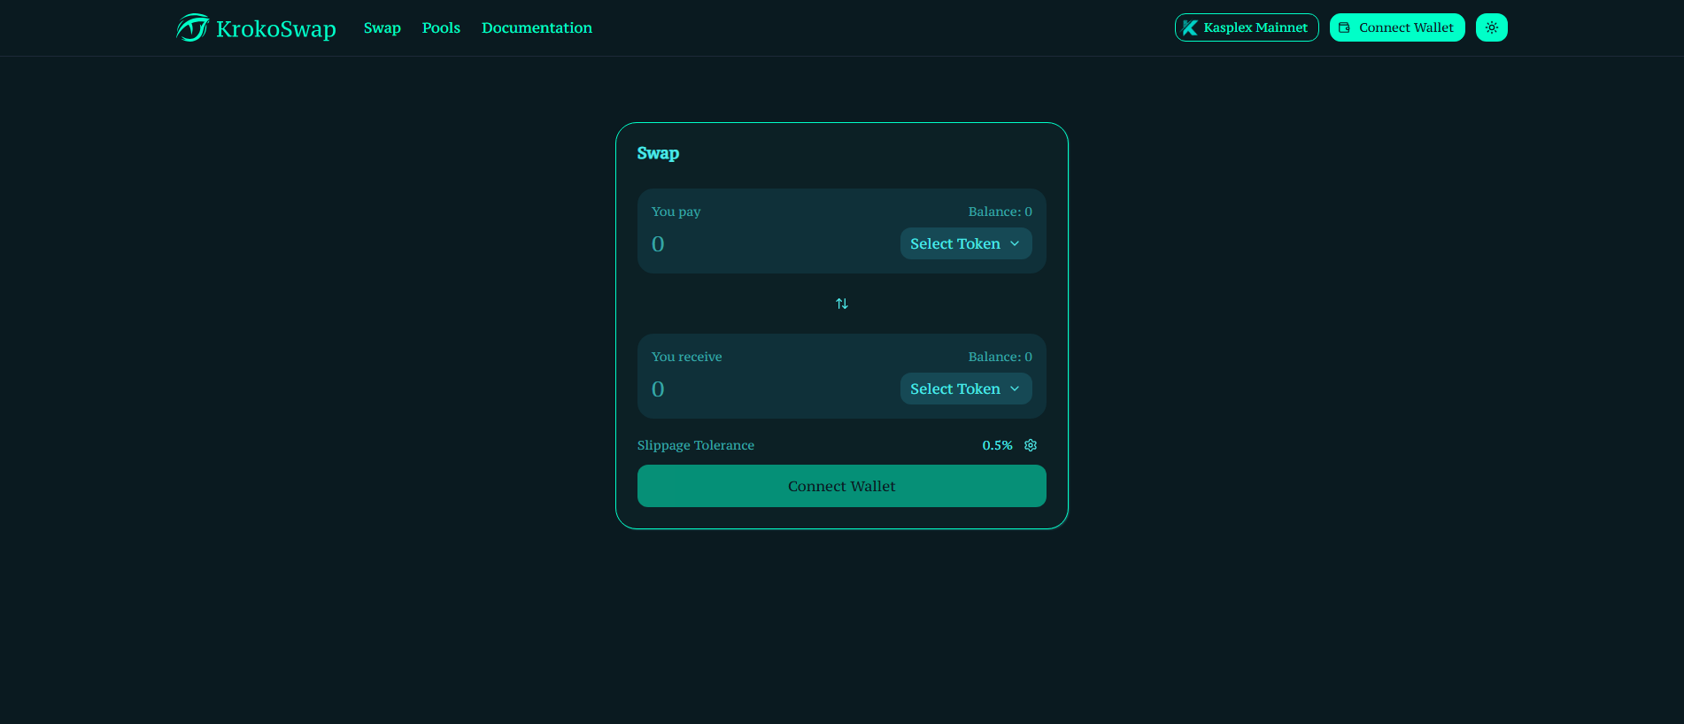
Task: Click the wide Connect Wallet button in swap card
Action: pyautogui.click(x=842, y=486)
